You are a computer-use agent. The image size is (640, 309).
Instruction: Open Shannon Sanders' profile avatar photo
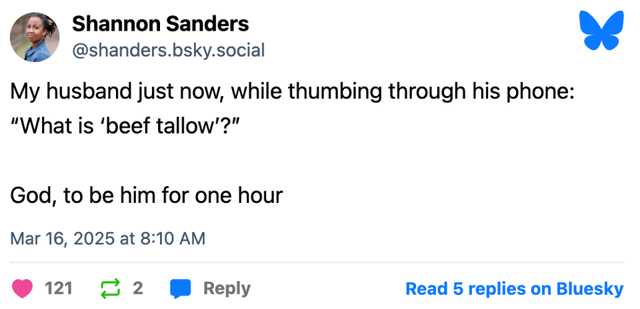pyautogui.click(x=35, y=37)
